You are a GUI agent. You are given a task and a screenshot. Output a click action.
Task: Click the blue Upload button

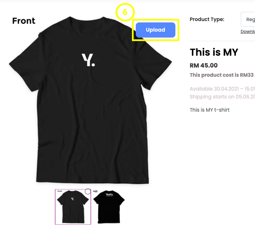click(x=156, y=30)
